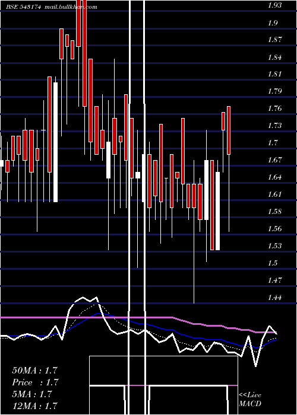Click the '5MA : 1.7' readout
This screenshot has height=415, width=297.
pos(33,394)
